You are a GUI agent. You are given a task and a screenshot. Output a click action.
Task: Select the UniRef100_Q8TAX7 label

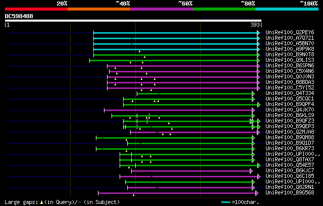click(x=290, y=160)
